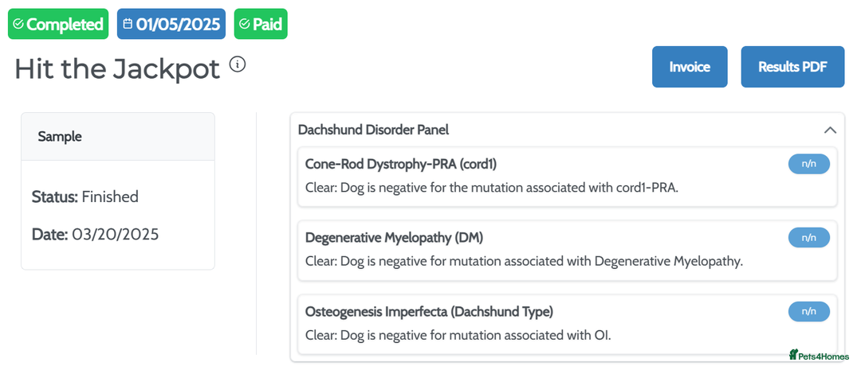Click the Pets4Homes logo
The image size is (861, 366).
point(819,356)
